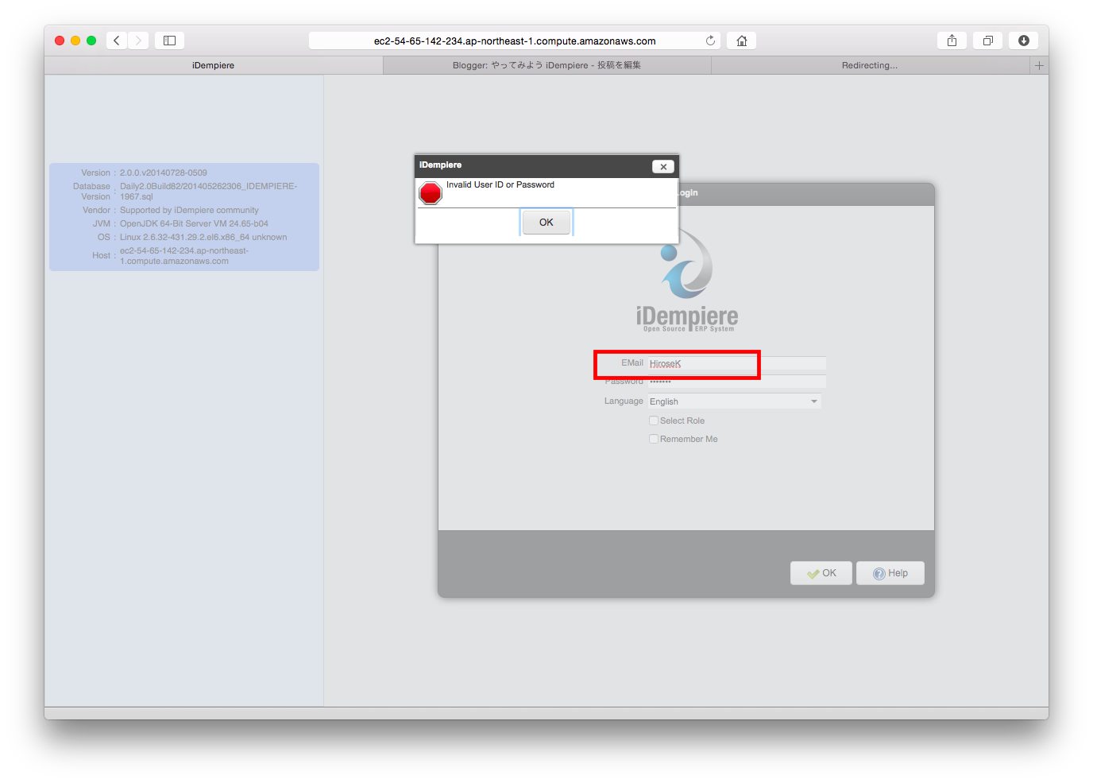Click the Invalid User ID or Password message
1093x783 pixels.
coord(500,184)
